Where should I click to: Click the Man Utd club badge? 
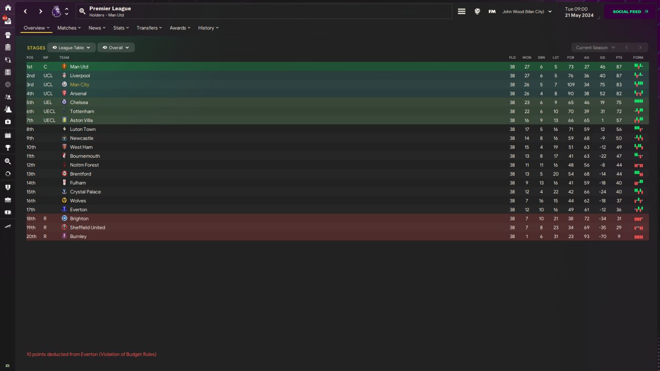[x=64, y=66]
